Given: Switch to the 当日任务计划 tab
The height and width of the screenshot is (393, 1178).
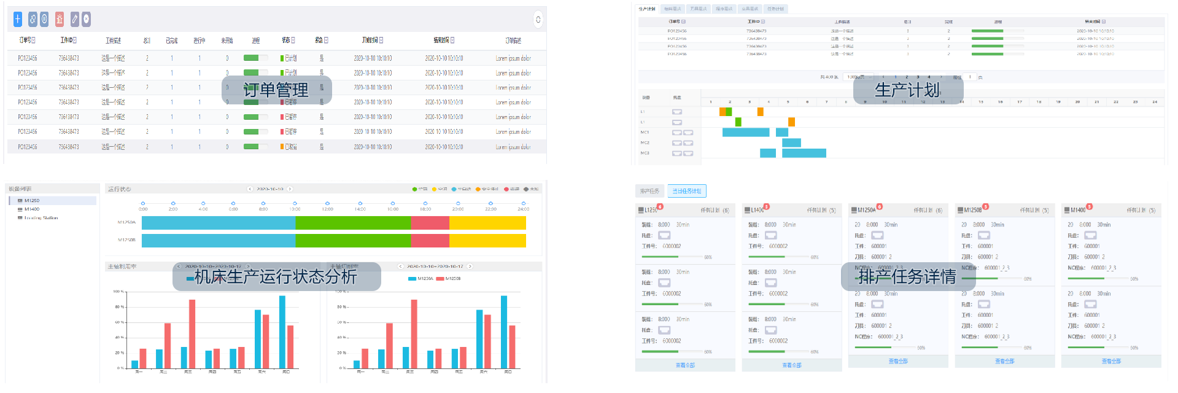Looking at the screenshot, I should point(686,192).
